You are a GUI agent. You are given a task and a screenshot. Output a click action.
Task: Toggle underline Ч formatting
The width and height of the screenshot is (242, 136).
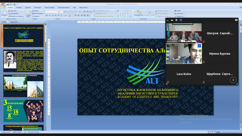[x=52, y=15]
